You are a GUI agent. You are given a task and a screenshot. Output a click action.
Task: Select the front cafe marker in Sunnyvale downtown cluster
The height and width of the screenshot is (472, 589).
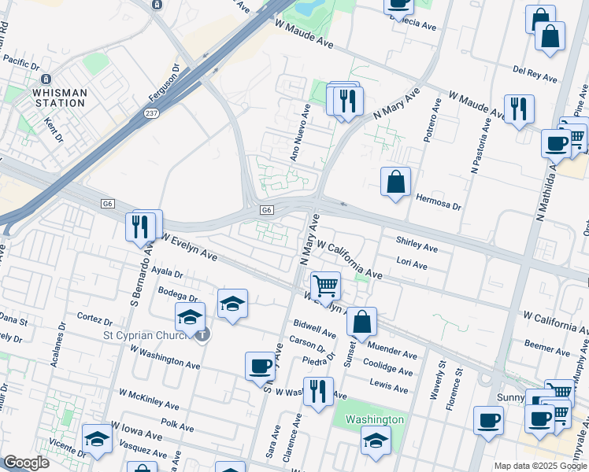[x=540, y=419]
